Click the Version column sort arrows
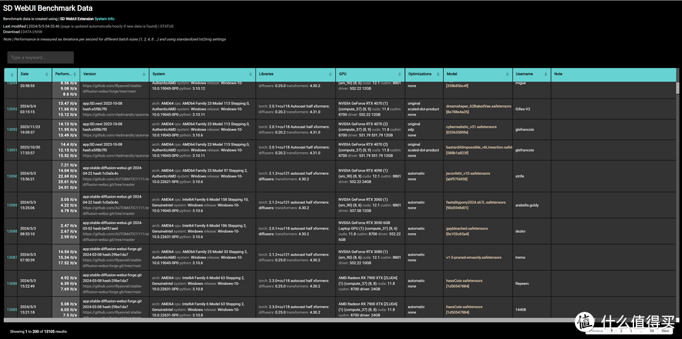 coord(144,74)
